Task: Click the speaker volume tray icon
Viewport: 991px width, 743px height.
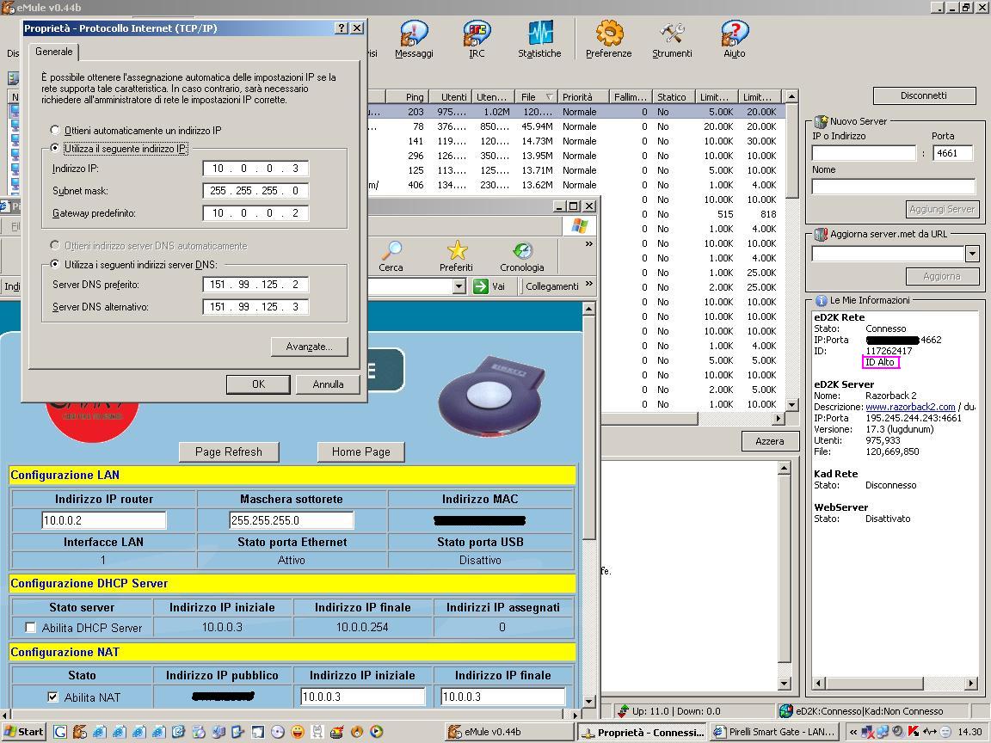Action: (x=898, y=732)
